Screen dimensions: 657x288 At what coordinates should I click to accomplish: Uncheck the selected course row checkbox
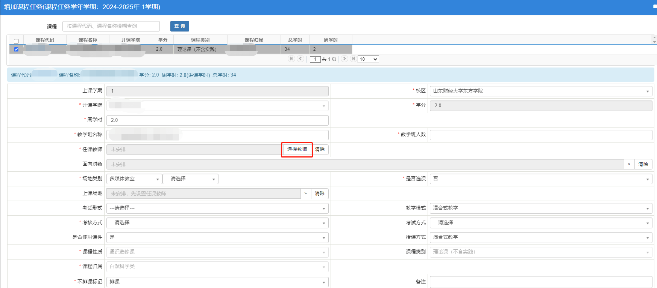(x=16, y=49)
